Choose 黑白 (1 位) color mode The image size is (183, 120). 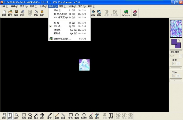click(x=70, y=10)
